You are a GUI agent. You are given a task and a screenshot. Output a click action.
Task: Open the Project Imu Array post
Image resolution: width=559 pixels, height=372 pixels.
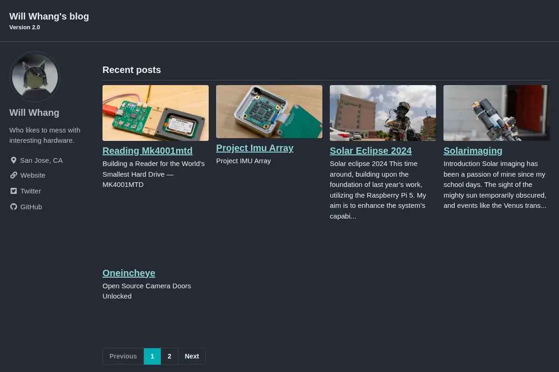pyautogui.click(x=255, y=148)
